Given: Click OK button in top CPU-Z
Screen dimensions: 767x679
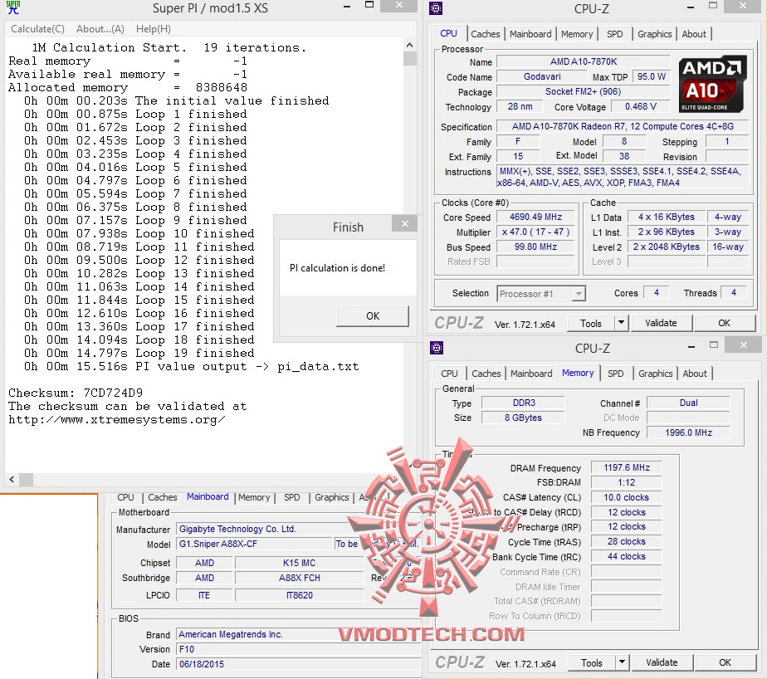Looking at the screenshot, I should [x=724, y=323].
